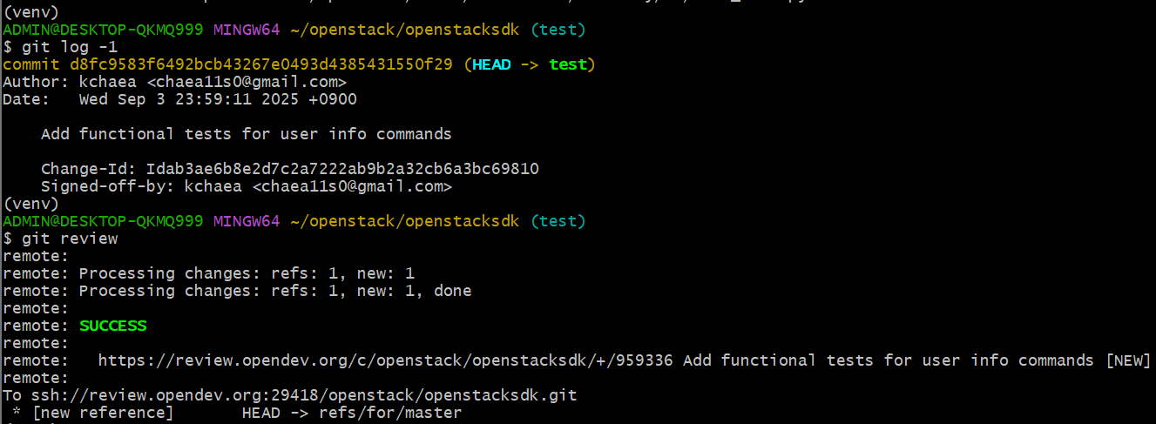Click the indented commit message below the Date line
This screenshot has width=1156, height=424.
point(246,134)
